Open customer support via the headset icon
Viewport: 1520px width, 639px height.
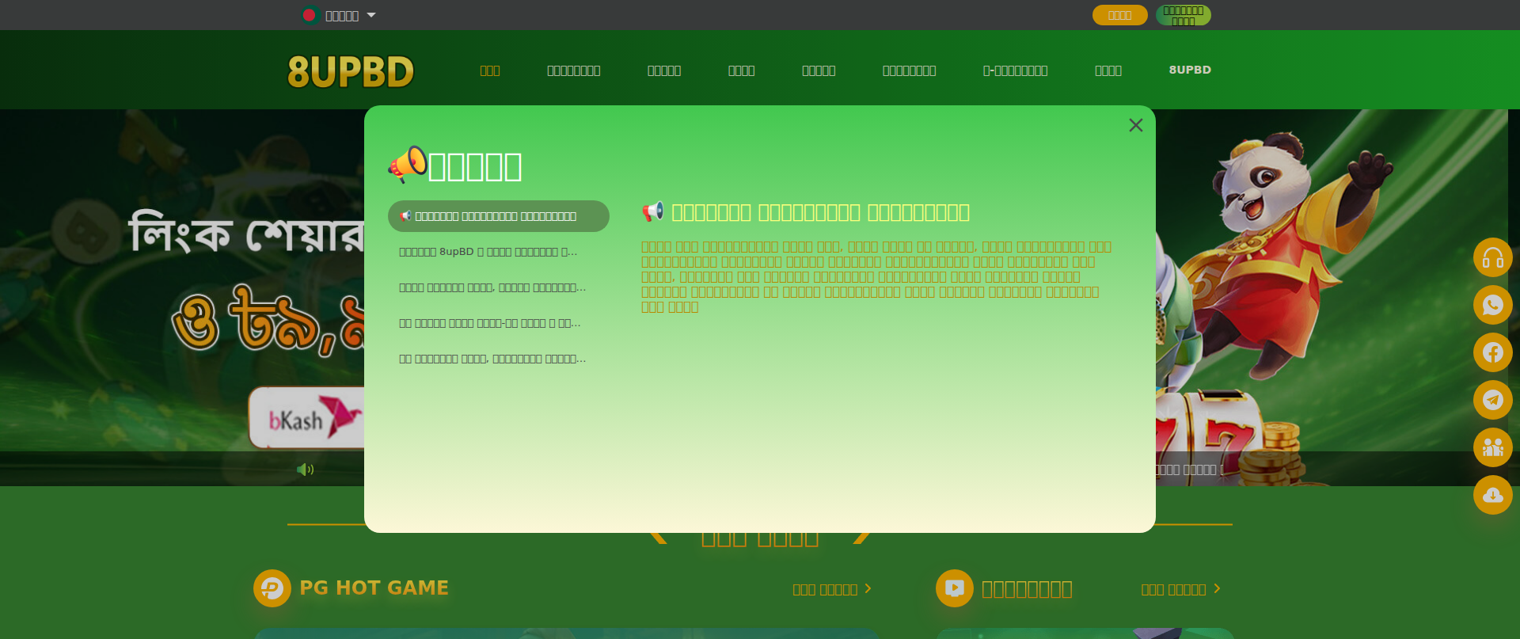tap(1493, 257)
